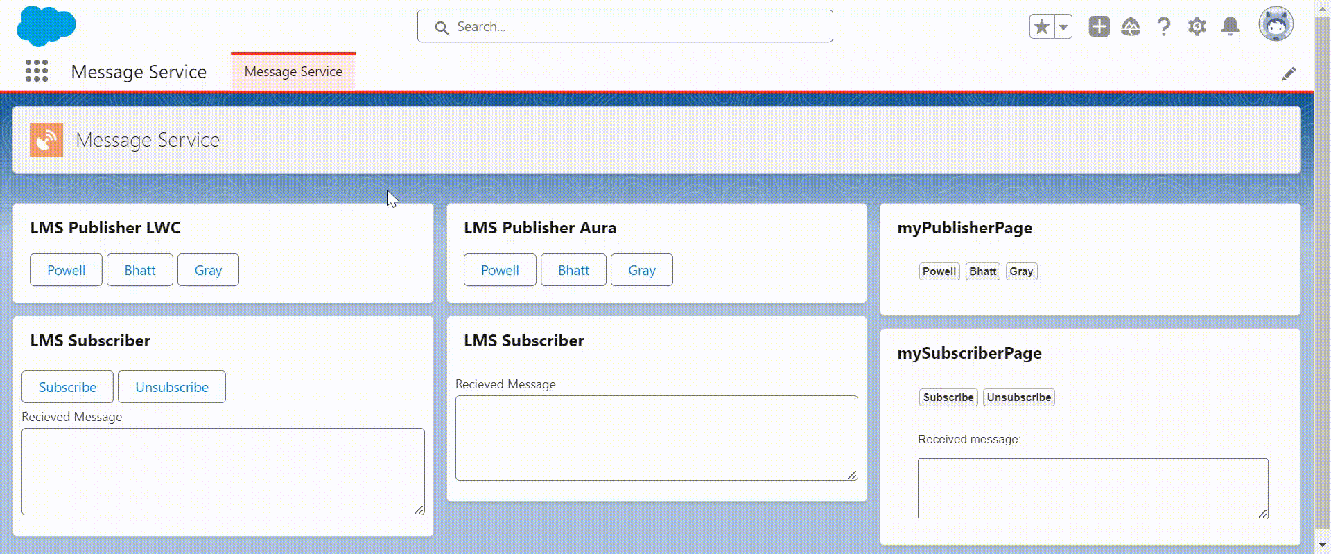Viewport: 1331px width, 554px height.
Task: Open the App Launcher grid icon
Action: [x=37, y=71]
